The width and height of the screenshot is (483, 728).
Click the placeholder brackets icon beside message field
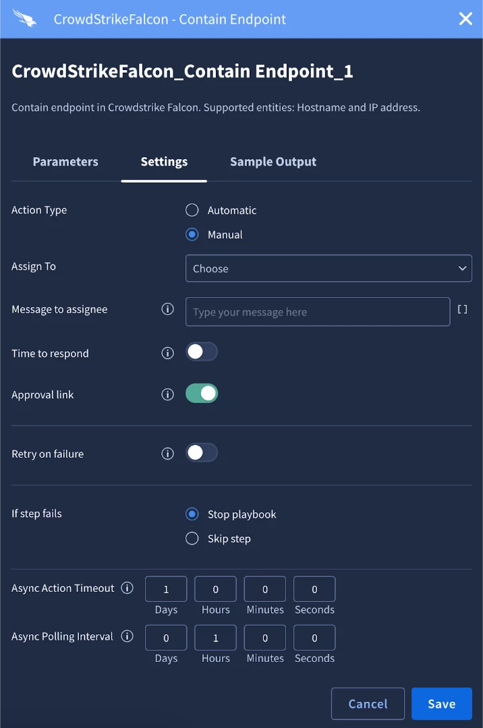tap(462, 309)
